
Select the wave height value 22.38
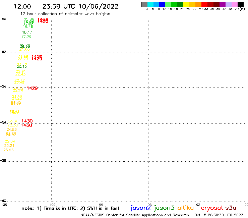(x=12, y=125)
